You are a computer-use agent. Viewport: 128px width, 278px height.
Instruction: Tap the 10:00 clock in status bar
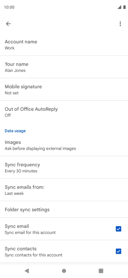click(9, 7)
